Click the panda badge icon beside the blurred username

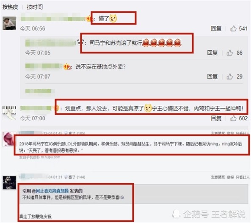(80, 42)
